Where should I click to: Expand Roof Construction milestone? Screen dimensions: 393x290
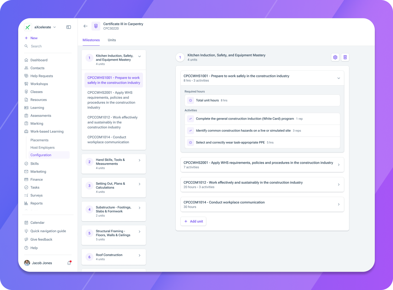click(x=140, y=255)
